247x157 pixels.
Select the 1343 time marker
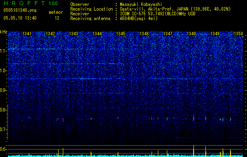click(x=74, y=34)
